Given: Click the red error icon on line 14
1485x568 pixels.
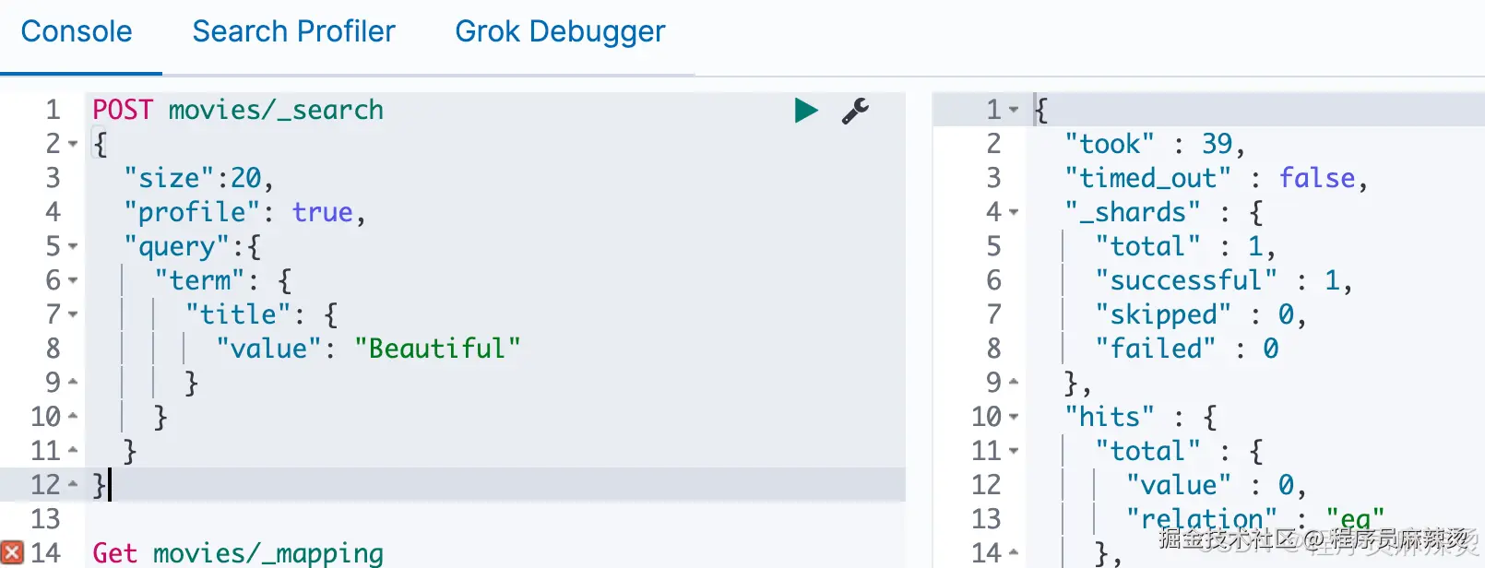Looking at the screenshot, I should [11, 553].
